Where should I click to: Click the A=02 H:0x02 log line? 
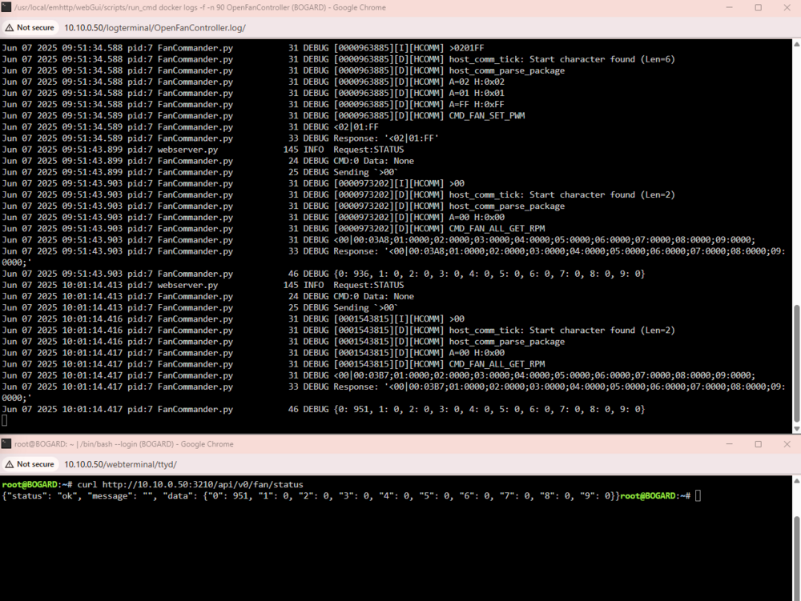tap(253, 82)
